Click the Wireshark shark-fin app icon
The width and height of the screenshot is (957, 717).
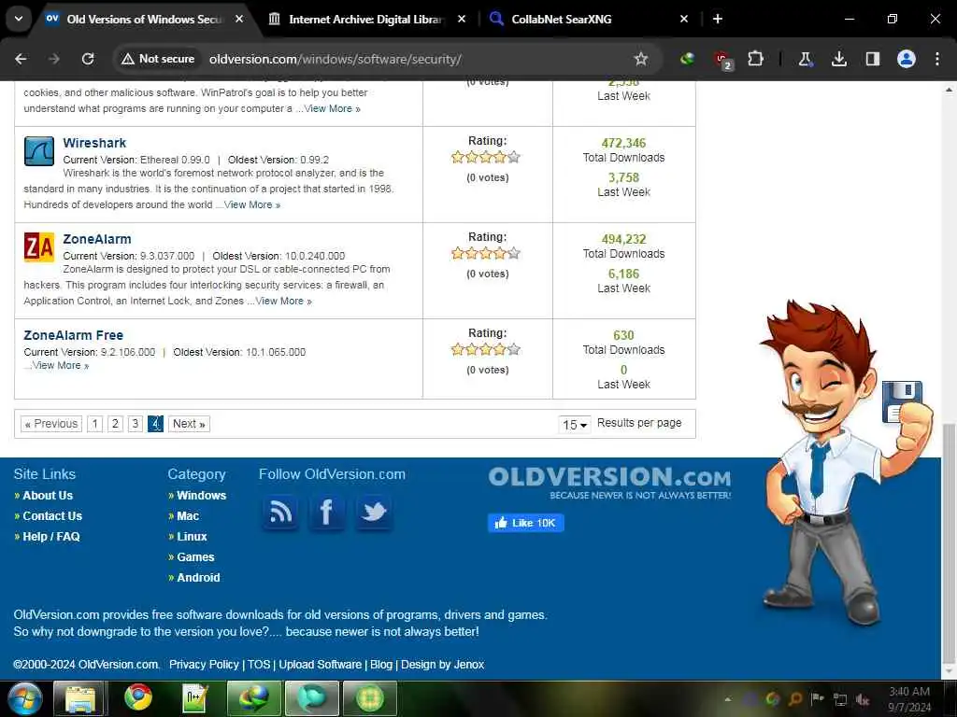pyautogui.click(x=39, y=151)
